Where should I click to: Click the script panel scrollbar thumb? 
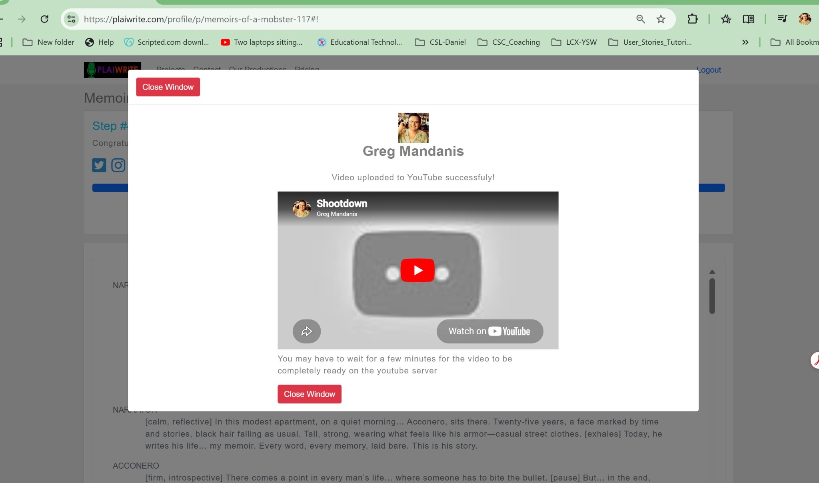pyautogui.click(x=712, y=296)
